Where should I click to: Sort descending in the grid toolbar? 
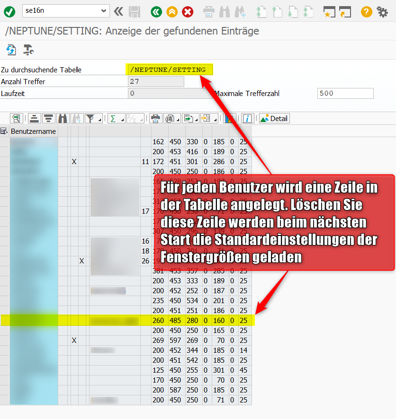48,118
